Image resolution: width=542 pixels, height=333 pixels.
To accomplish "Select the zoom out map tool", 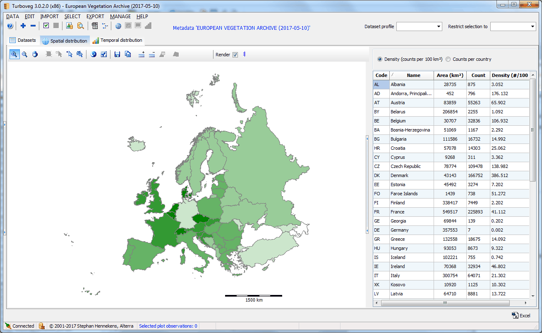I will pyautogui.click(x=24, y=55).
